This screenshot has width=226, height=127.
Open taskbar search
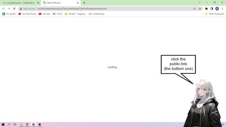pyautogui.click(x=9, y=125)
